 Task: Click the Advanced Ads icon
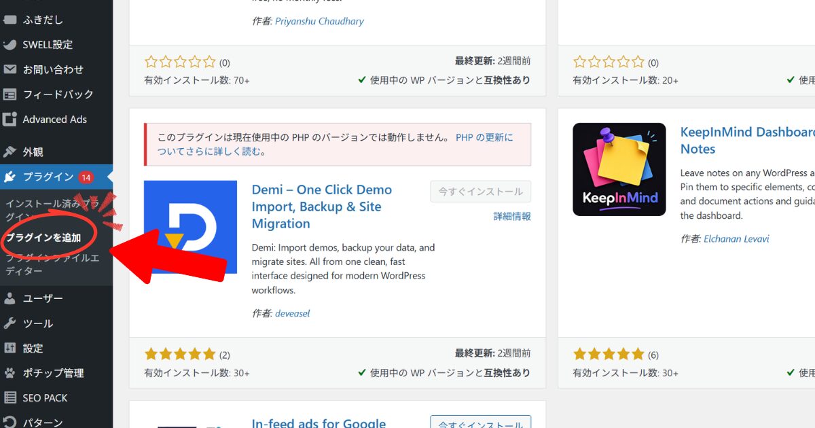[10, 120]
